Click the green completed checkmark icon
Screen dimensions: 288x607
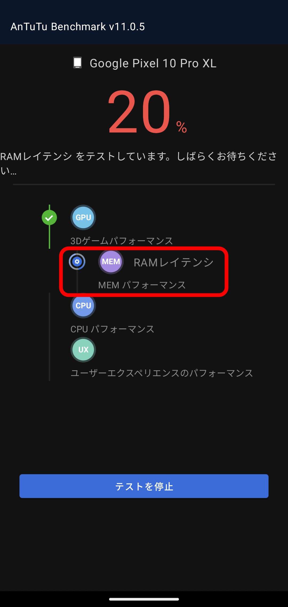click(49, 218)
